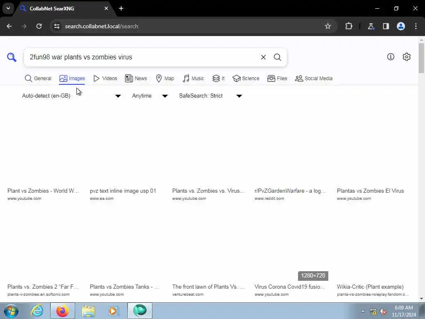Image resolution: width=425 pixels, height=319 pixels.
Task: Click the www.ea.com source text
Action: tap(102, 199)
